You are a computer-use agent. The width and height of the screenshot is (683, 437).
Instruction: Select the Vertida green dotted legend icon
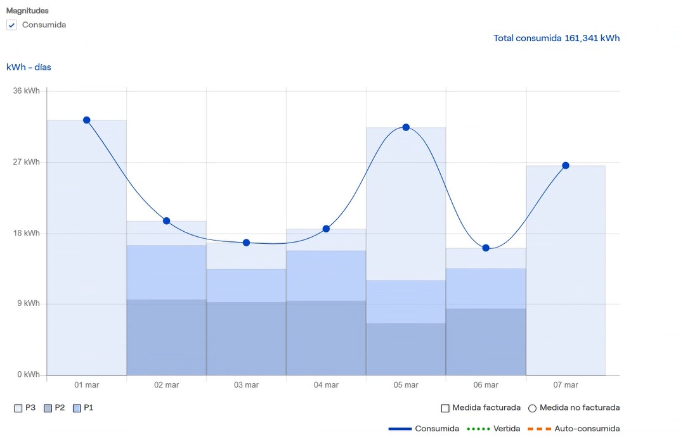(477, 428)
